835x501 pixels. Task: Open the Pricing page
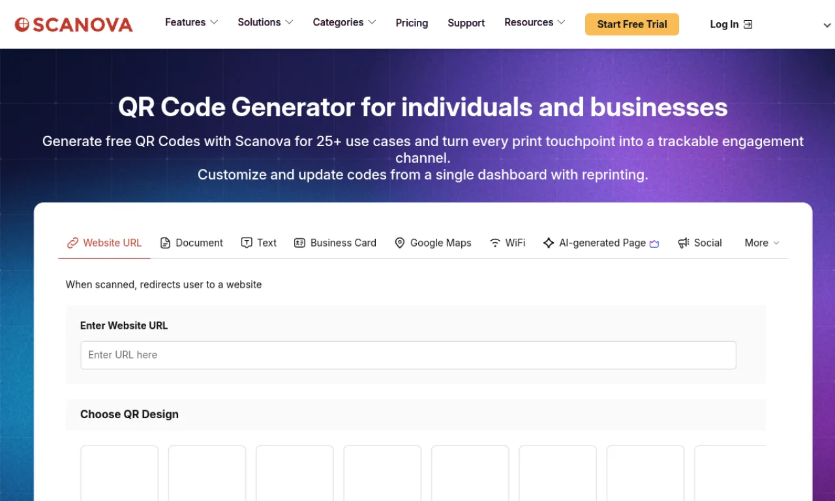[412, 23]
